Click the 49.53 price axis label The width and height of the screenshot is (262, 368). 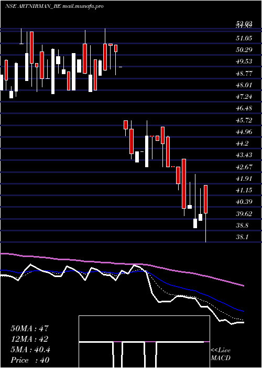tap(244, 62)
